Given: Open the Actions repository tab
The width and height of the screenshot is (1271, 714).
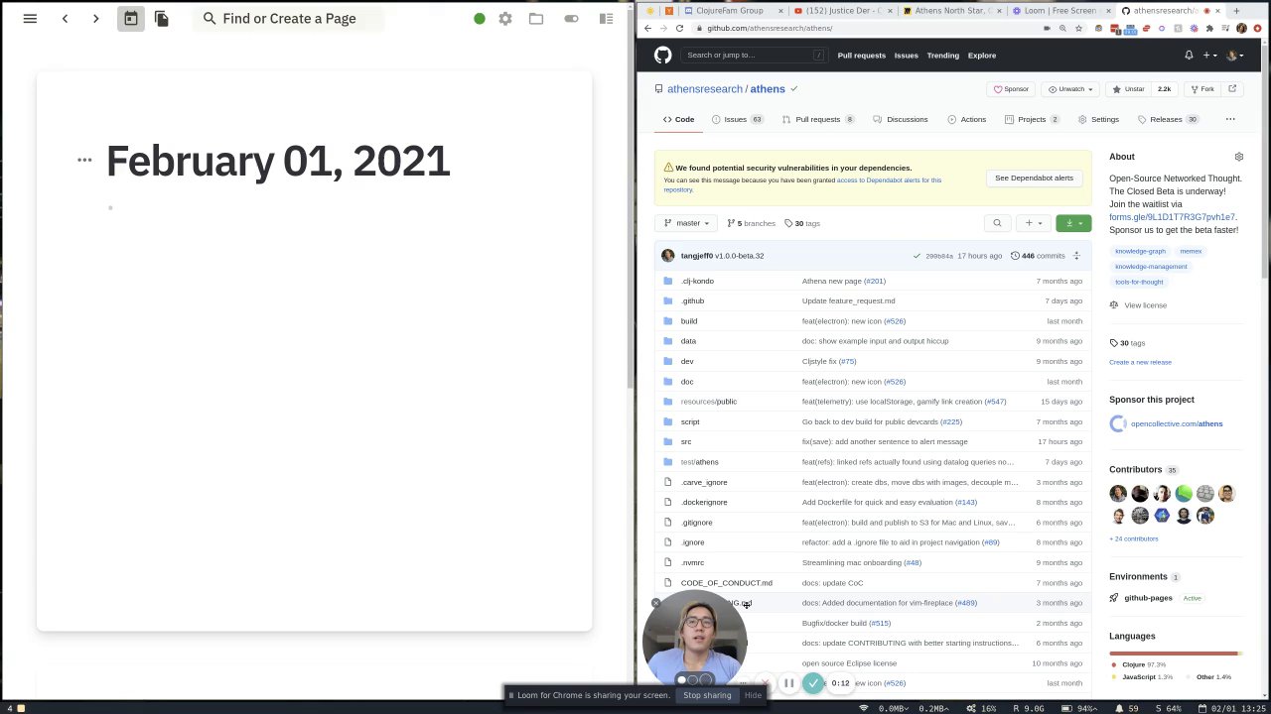Looking at the screenshot, I should tap(966, 119).
